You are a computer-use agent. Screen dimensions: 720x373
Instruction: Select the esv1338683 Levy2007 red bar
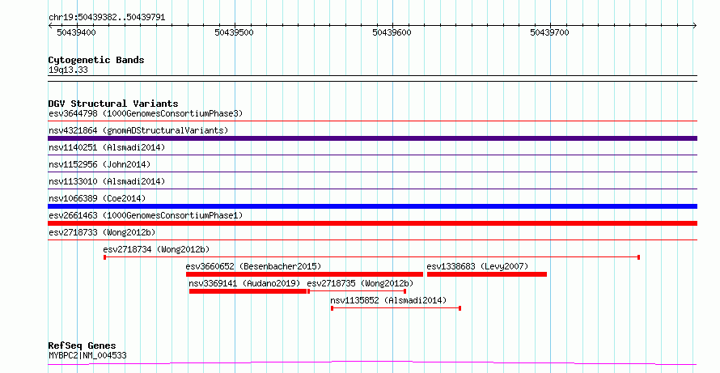tap(487, 274)
